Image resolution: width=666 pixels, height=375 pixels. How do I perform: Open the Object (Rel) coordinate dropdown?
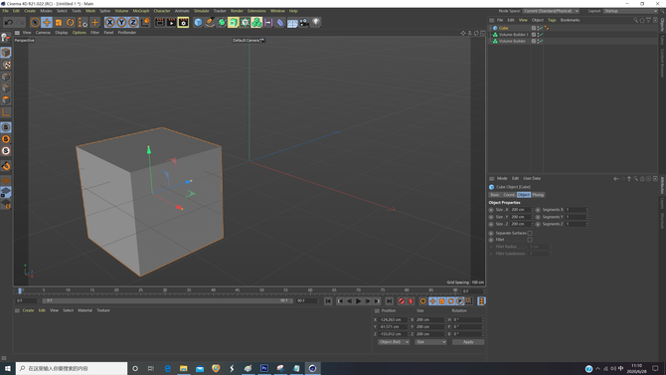coord(394,342)
